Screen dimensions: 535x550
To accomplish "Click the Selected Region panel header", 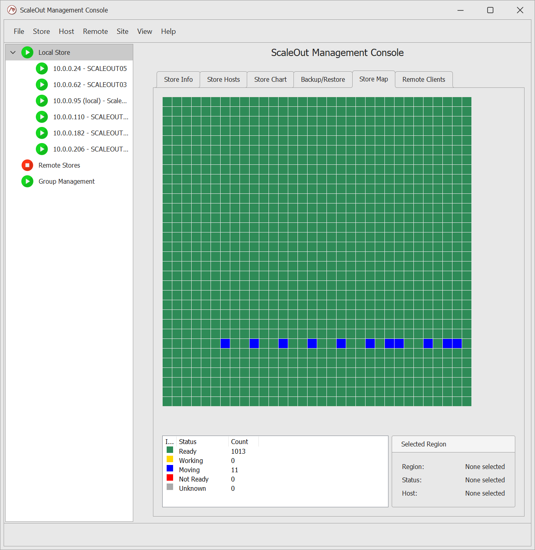I will tap(453, 444).
